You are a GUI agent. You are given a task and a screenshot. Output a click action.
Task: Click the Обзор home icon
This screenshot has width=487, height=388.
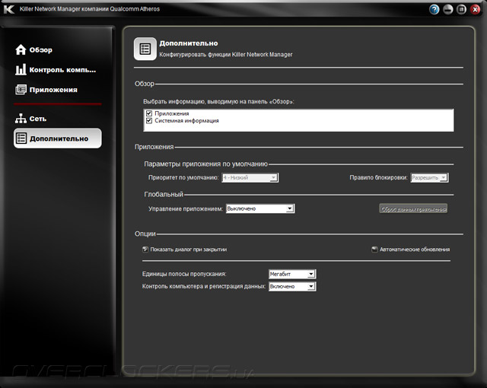click(x=21, y=49)
